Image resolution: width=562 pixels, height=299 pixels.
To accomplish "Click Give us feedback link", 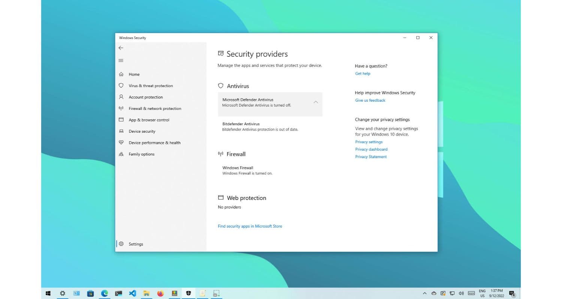I will tap(370, 100).
